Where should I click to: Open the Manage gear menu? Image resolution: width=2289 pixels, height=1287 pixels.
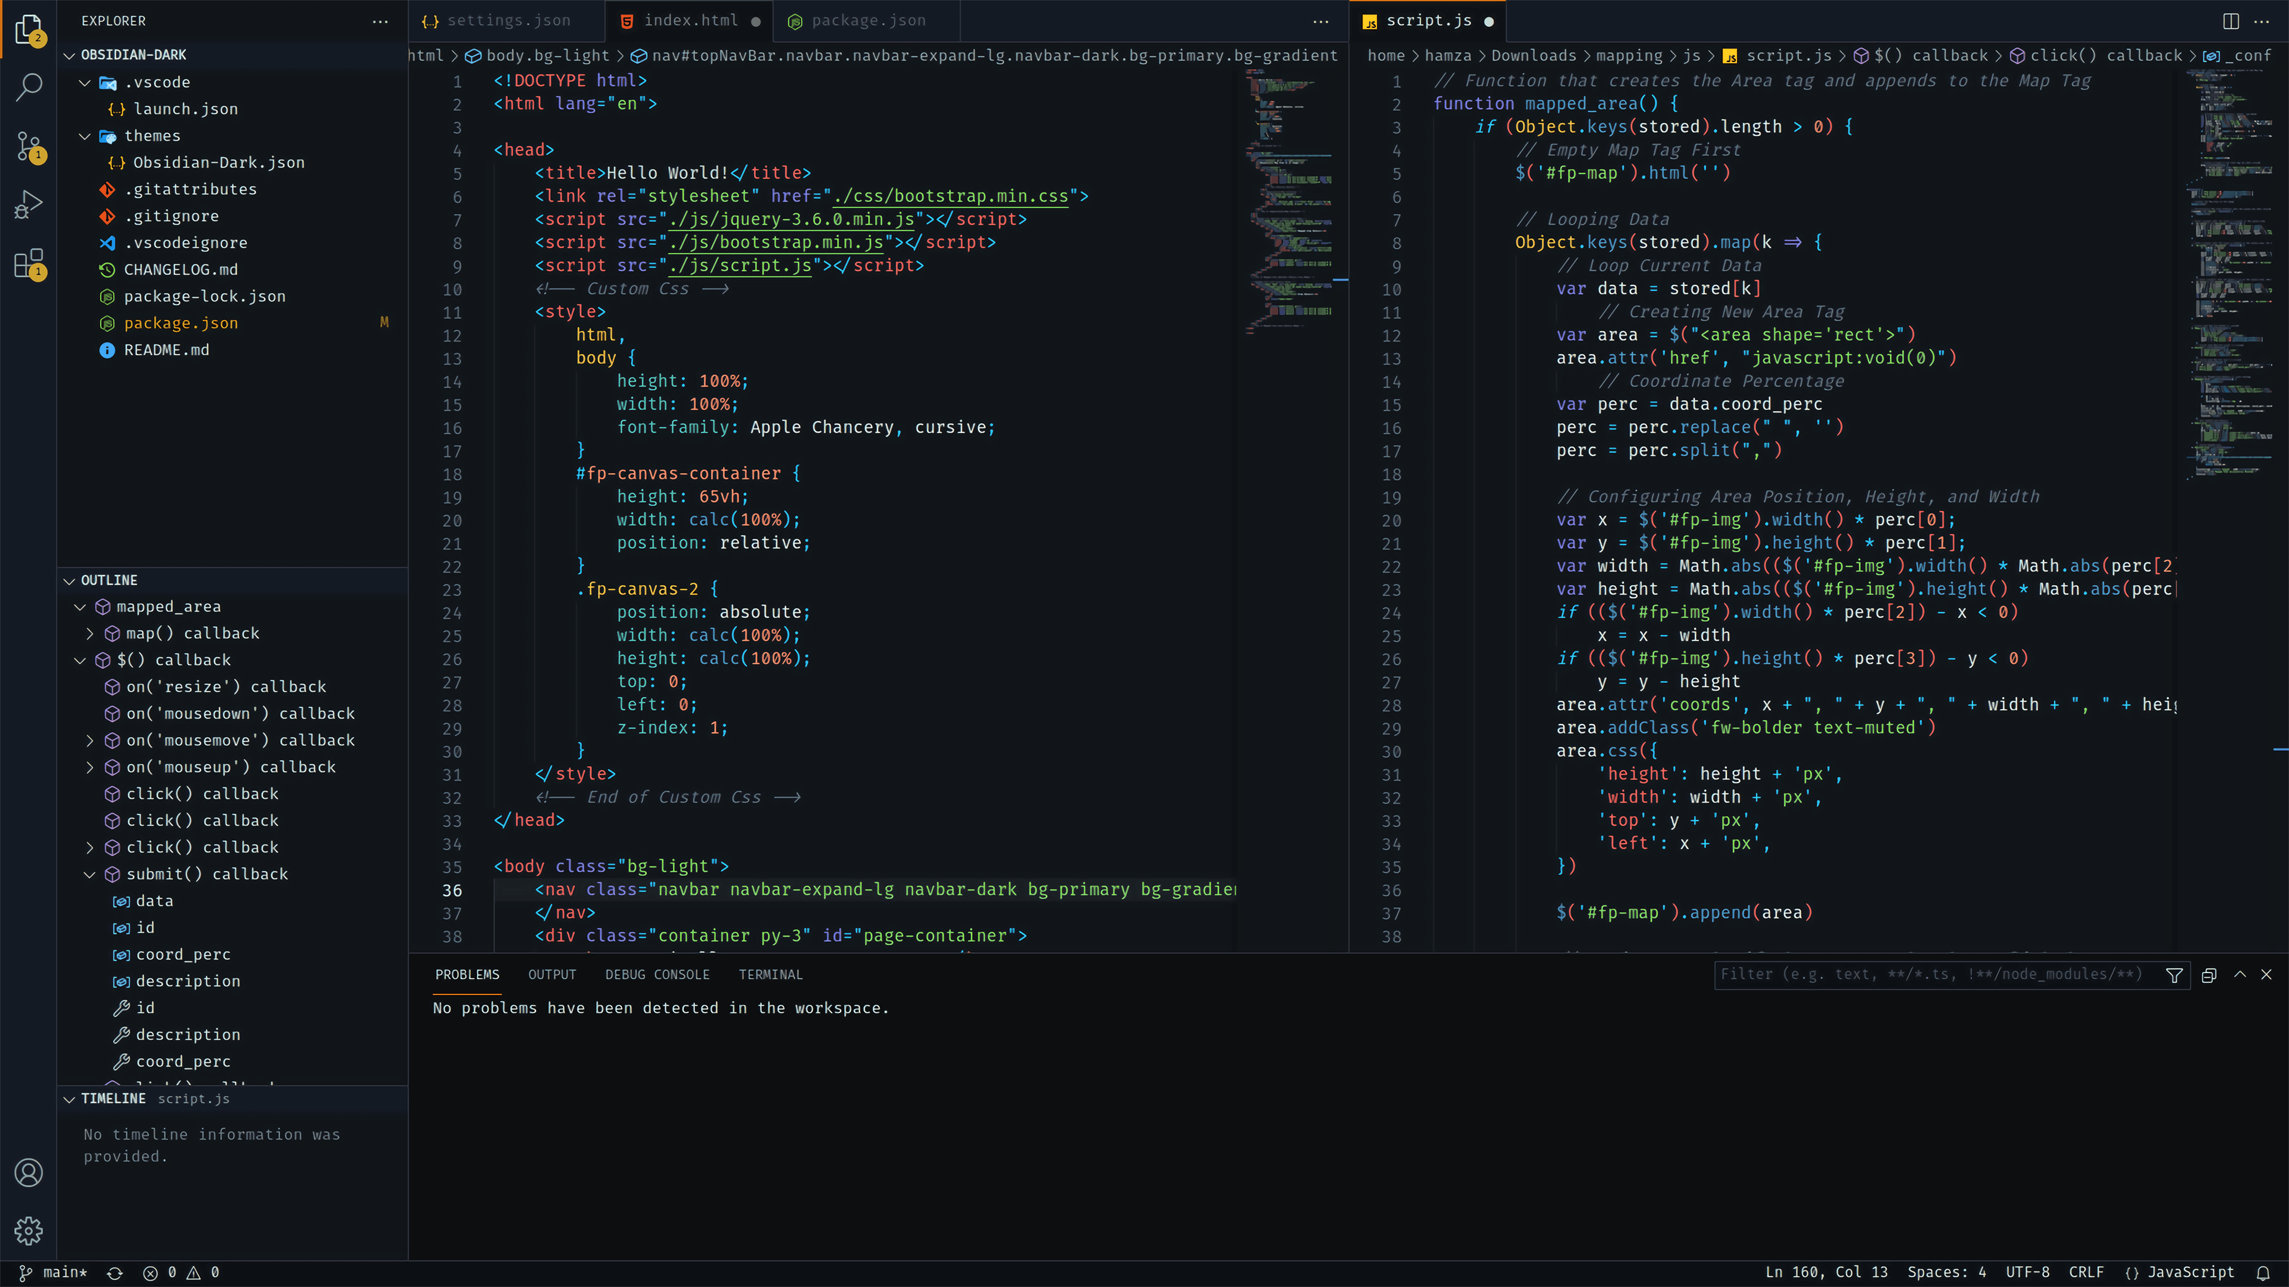29,1231
